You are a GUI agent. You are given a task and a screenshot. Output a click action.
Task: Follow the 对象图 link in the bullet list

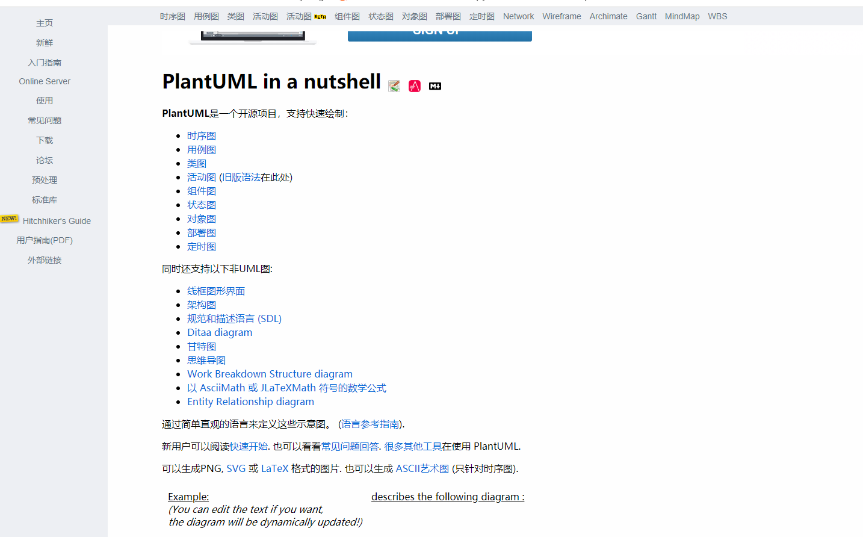tap(202, 219)
